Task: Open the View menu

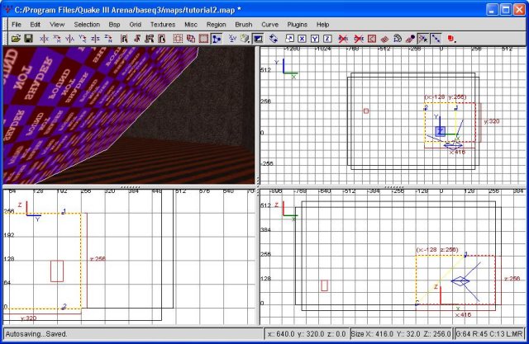Action: point(57,25)
